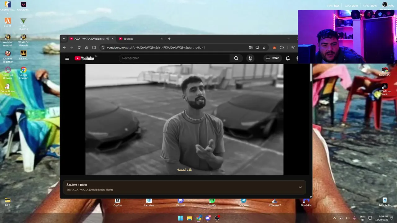Go back with Chrome's back arrow
The image size is (397, 223).
(64, 47)
